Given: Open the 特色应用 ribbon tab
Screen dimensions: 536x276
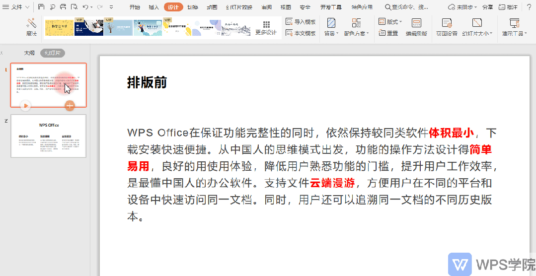Looking at the screenshot, I should pos(362,7).
